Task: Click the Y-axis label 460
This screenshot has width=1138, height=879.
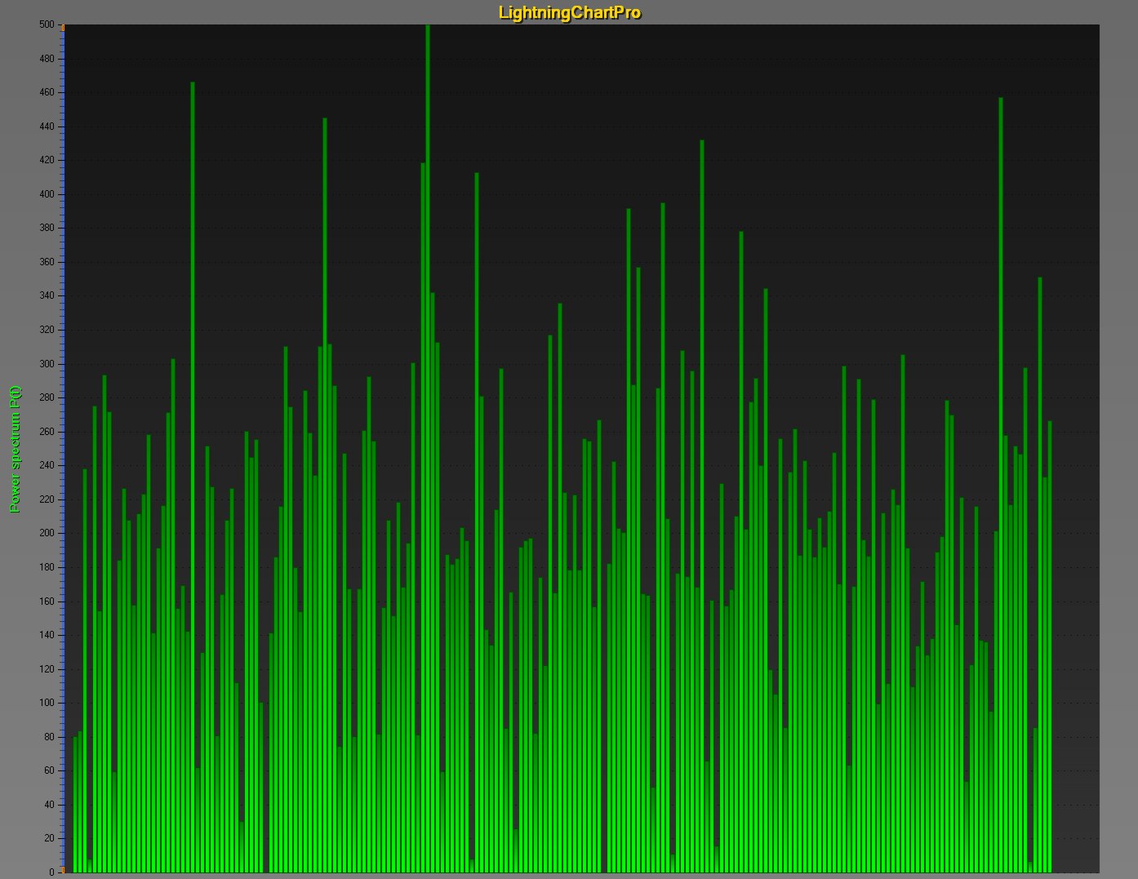Action: click(47, 92)
